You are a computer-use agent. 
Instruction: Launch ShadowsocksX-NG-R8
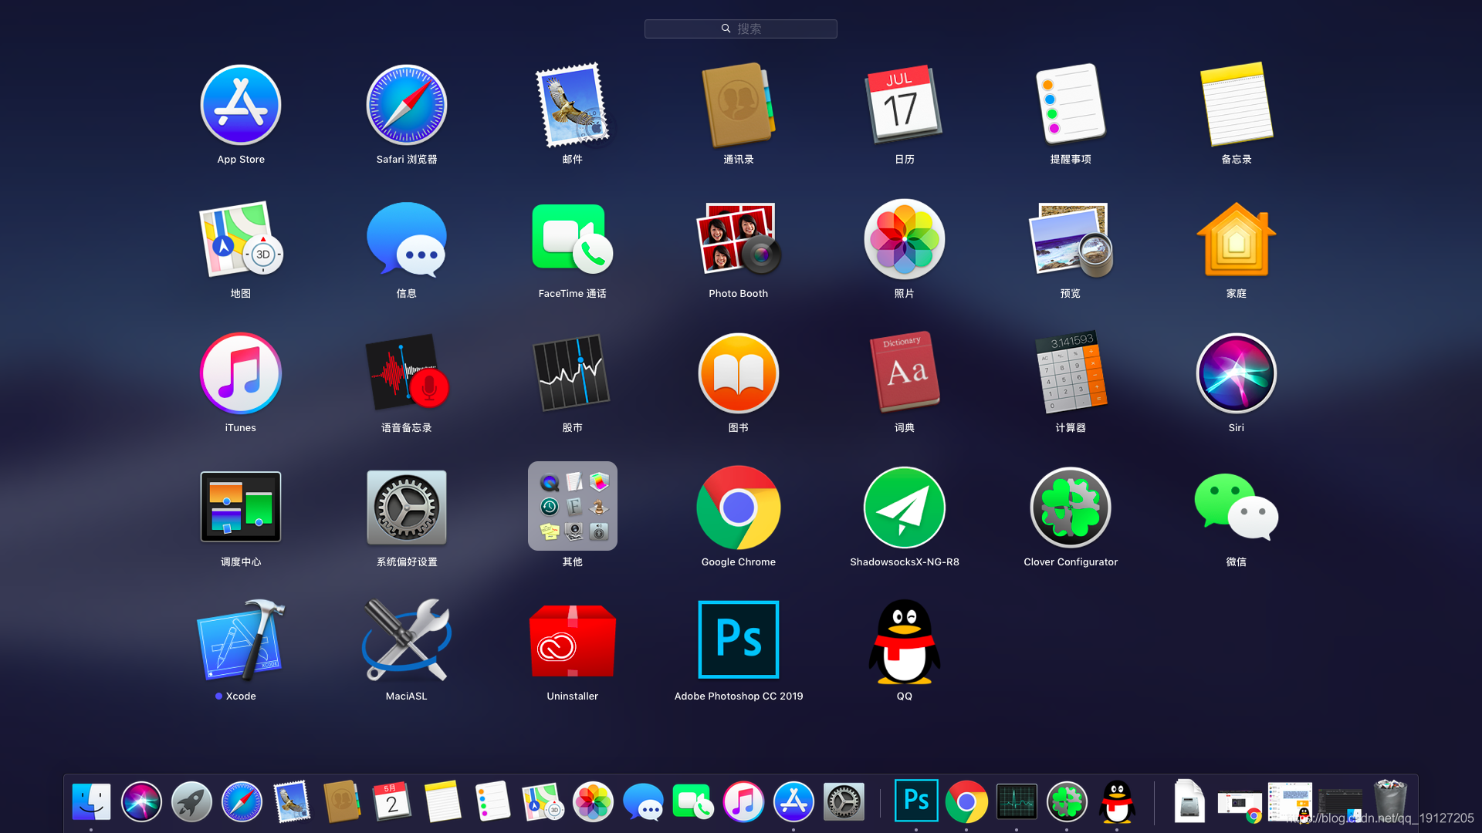click(904, 508)
